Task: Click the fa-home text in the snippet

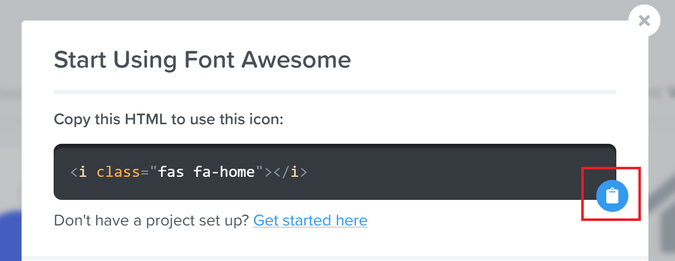Action: click(x=224, y=172)
